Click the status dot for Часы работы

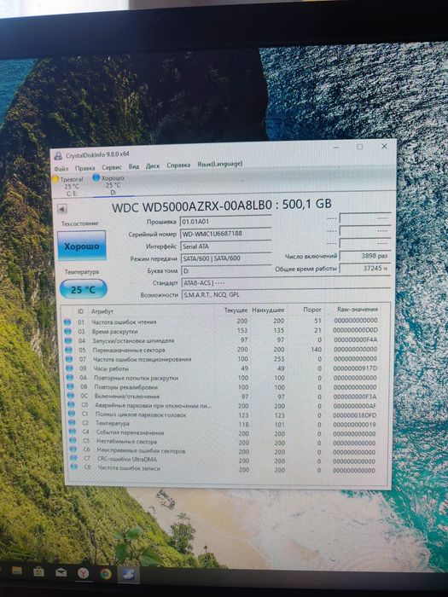pos(69,368)
